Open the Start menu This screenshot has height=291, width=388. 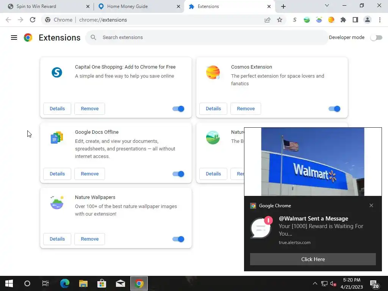9,283
